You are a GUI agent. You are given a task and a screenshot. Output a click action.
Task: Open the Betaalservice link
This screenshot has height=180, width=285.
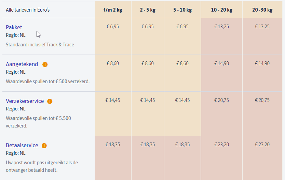[x=22, y=145]
